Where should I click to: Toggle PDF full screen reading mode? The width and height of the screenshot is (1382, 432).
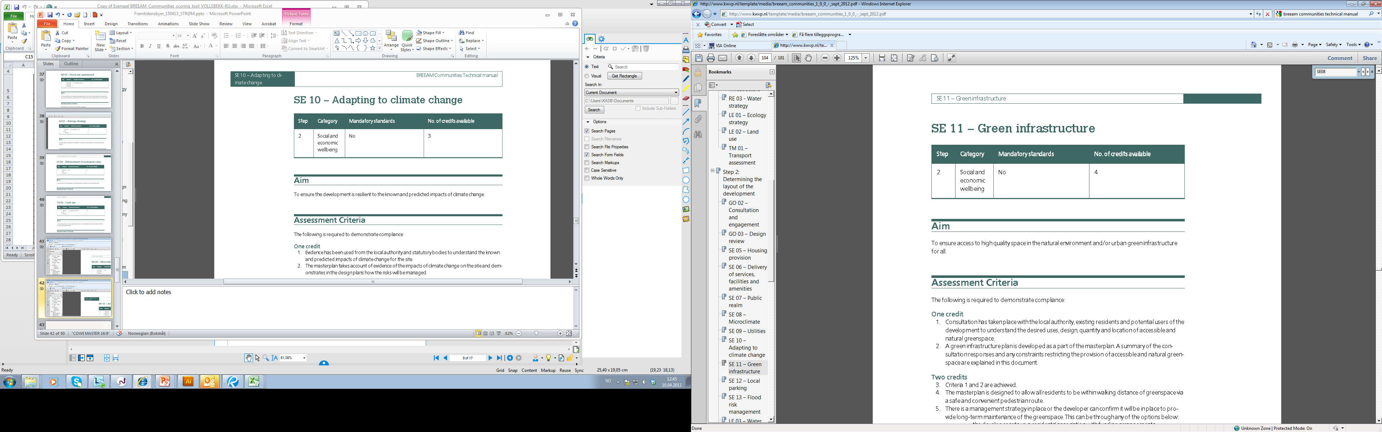pyautogui.click(x=951, y=58)
